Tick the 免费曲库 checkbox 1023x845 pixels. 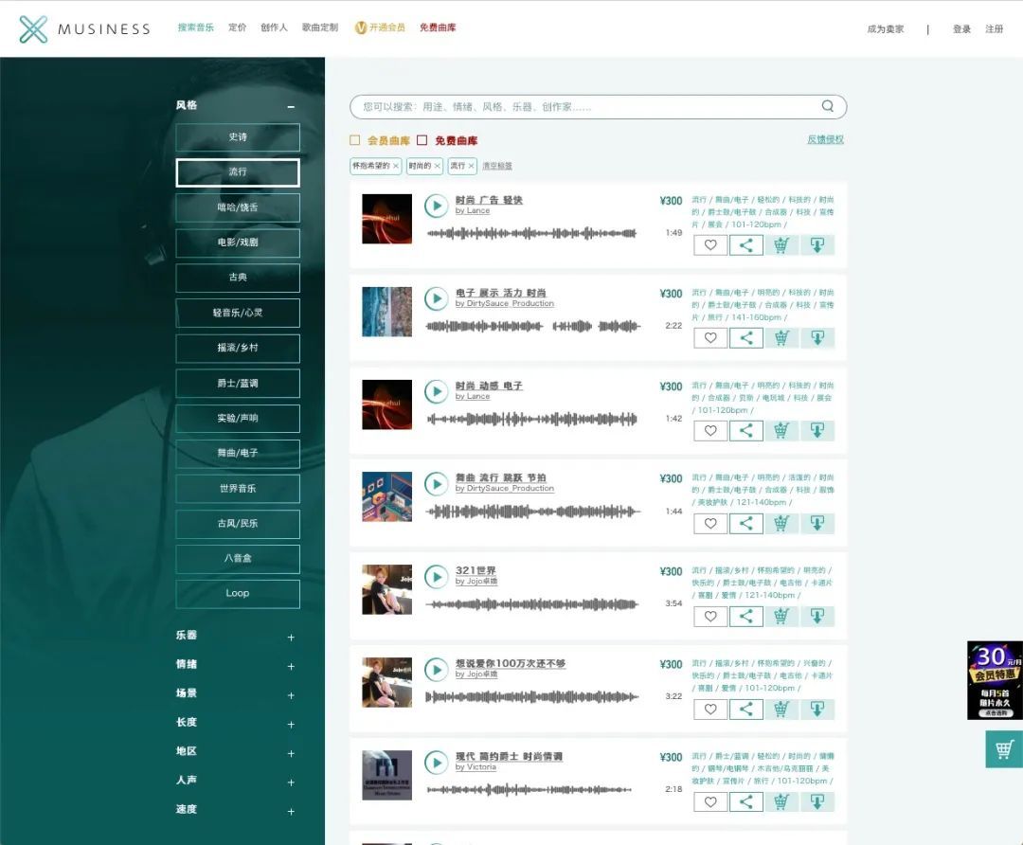point(422,140)
